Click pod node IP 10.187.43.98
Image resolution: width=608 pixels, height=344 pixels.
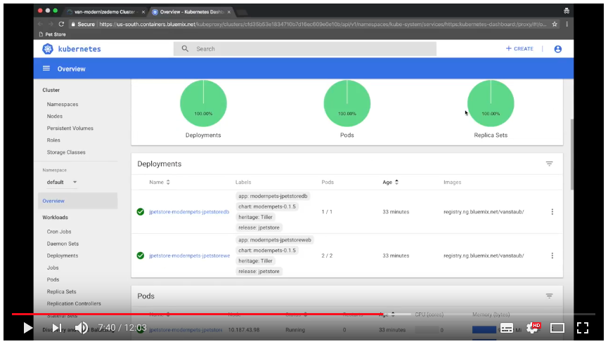point(244,330)
